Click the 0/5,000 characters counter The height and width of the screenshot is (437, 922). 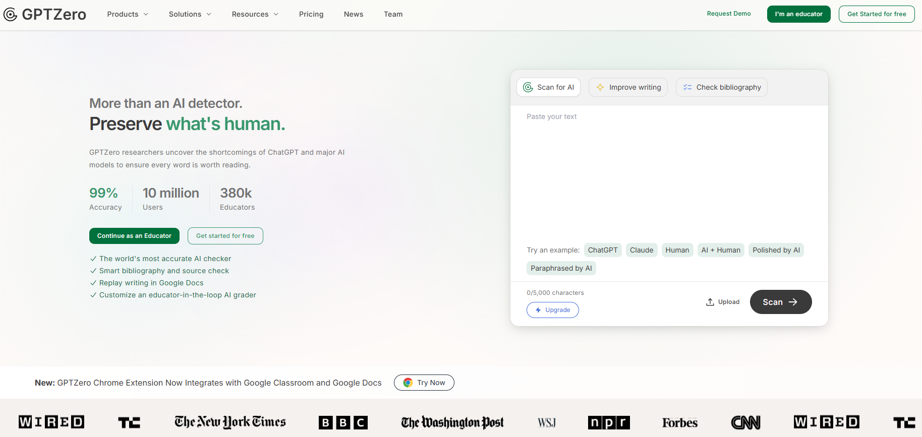coord(555,293)
